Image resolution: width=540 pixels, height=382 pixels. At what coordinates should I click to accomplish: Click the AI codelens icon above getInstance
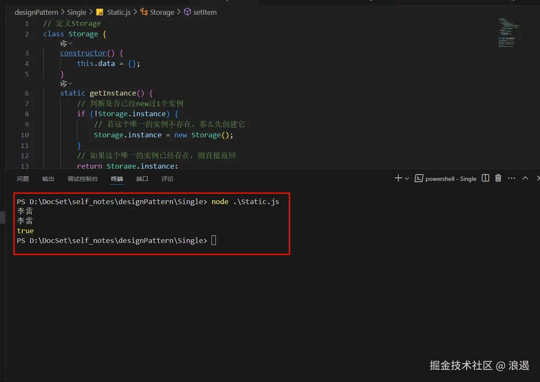coord(63,84)
